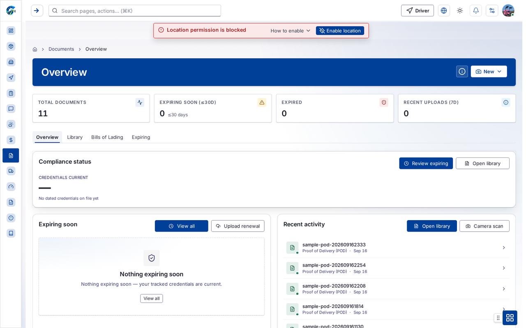Open the weather sun-cloud sidebar icon
The image size is (526, 328).
[x=11, y=124]
